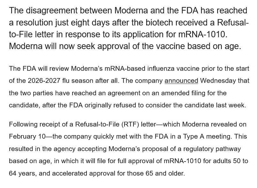Click the word "resolution" in the intro
The image size is (257, 188).
point(34,23)
